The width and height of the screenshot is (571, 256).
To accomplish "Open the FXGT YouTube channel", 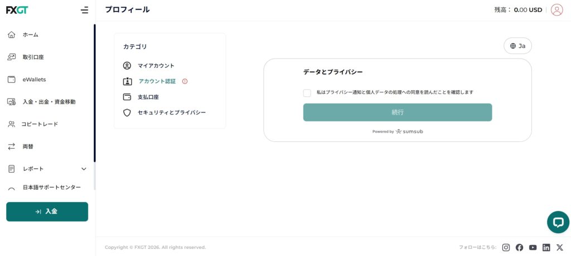I will (533, 248).
